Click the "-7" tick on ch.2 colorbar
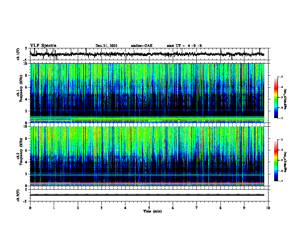This screenshot has width=302, height=233. pyautogui.click(x=281, y=181)
